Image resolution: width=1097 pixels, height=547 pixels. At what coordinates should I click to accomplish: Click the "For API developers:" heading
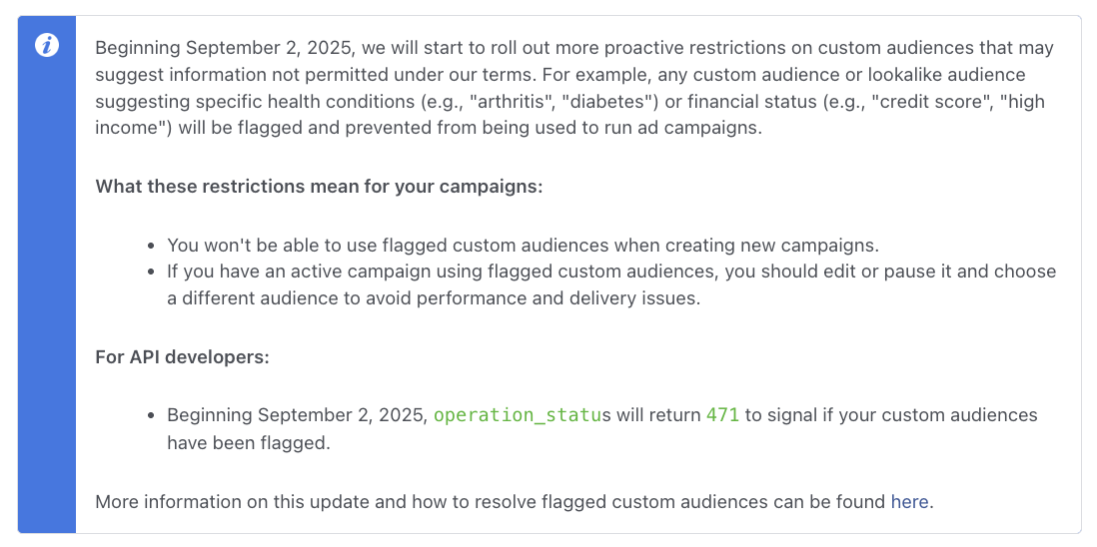pos(182,356)
